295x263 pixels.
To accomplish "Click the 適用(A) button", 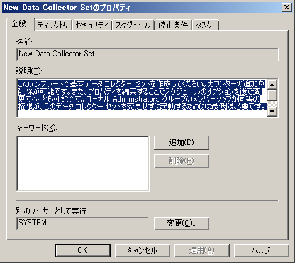I will click(x=202, y=250).
